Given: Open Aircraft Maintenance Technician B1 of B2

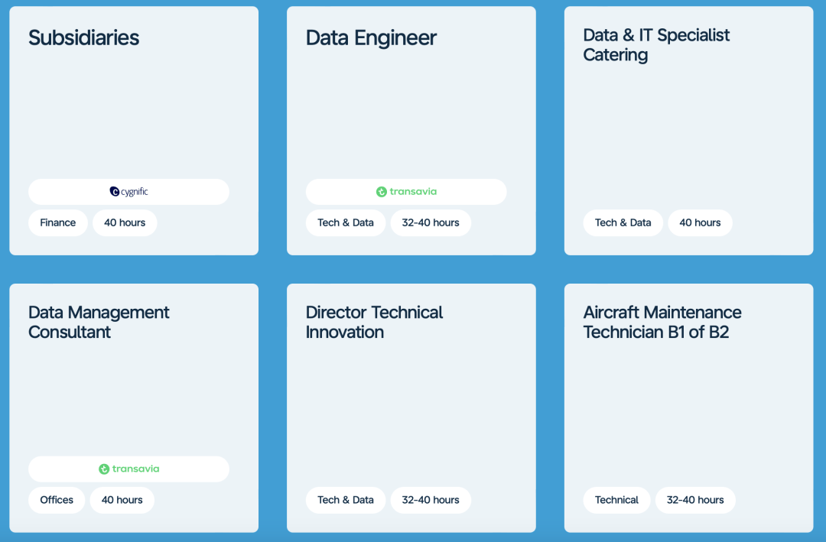Looking at the screenshot, I should 662,322.
